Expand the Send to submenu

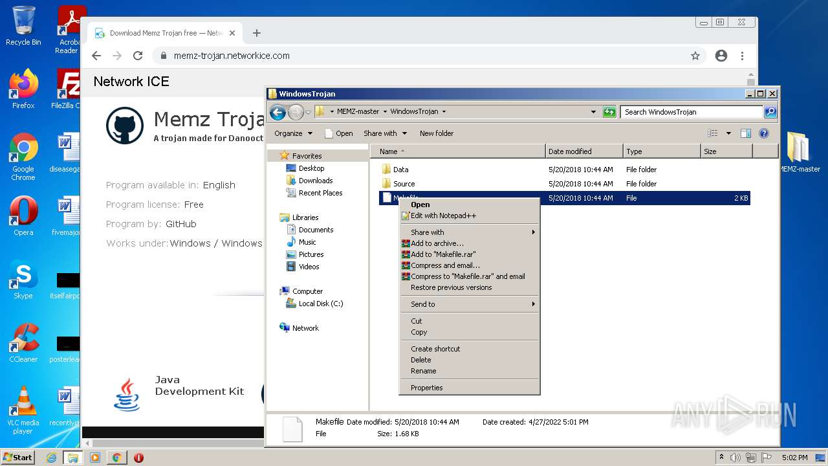470,304
